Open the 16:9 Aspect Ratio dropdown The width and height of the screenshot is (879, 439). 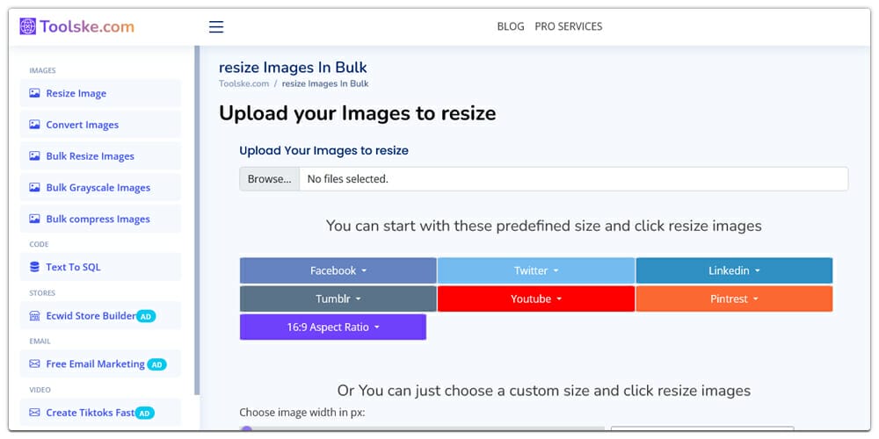[x=333, y=327]
